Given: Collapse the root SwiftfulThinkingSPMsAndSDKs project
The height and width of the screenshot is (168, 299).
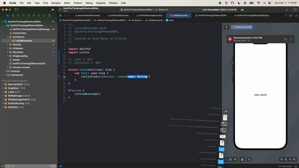Looking at the screenshot, I should tap(3, 21).
